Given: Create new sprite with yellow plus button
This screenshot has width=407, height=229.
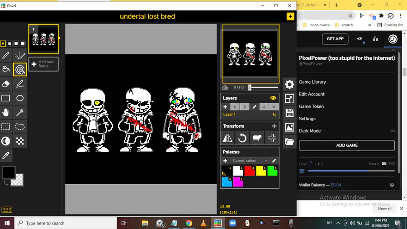Looking at the screenshot, I should tap(290, 16).
